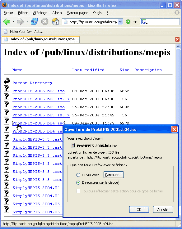182x229 pixels.
Task: Go to the Home page icon
Action: [55, 22]
